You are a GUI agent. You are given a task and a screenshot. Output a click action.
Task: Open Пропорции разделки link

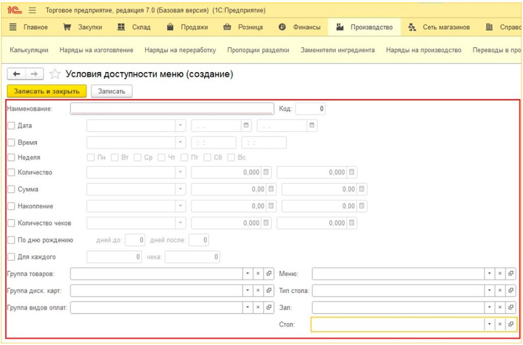(258, 50)
